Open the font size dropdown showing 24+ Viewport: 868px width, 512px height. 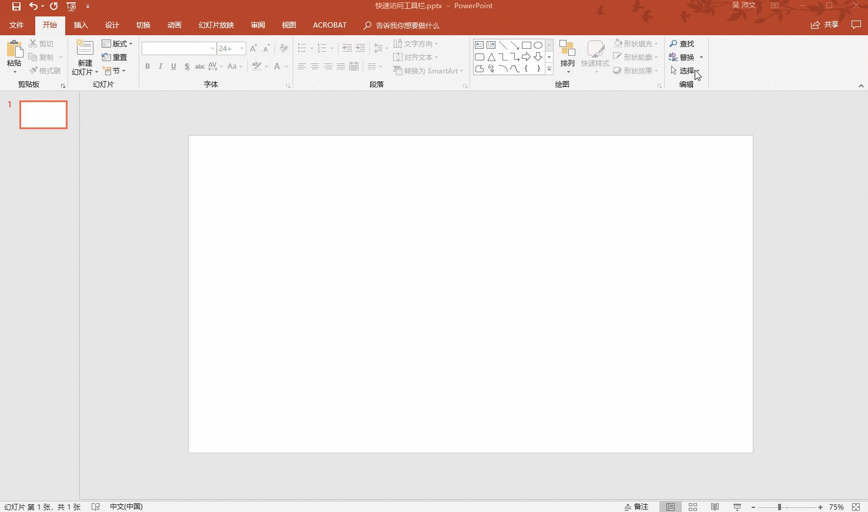click(242, 49)
